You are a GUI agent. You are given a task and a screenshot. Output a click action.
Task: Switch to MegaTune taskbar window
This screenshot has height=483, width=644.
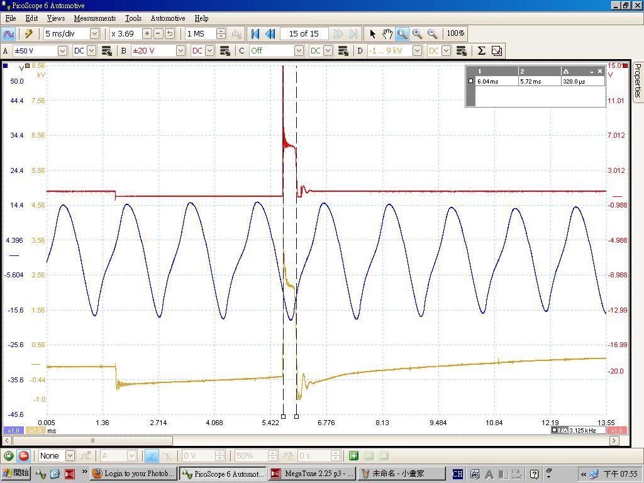click(313, 474)
